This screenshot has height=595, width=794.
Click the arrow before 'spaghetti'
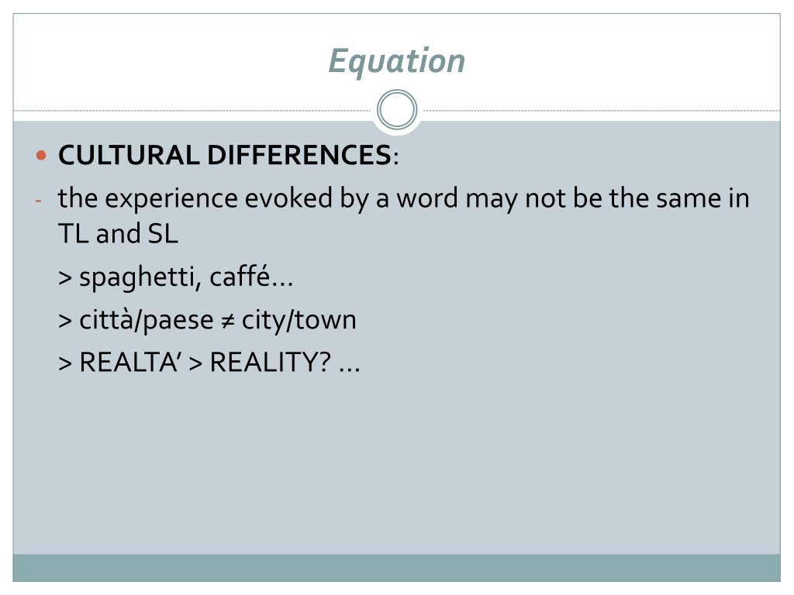click(65, 278)
